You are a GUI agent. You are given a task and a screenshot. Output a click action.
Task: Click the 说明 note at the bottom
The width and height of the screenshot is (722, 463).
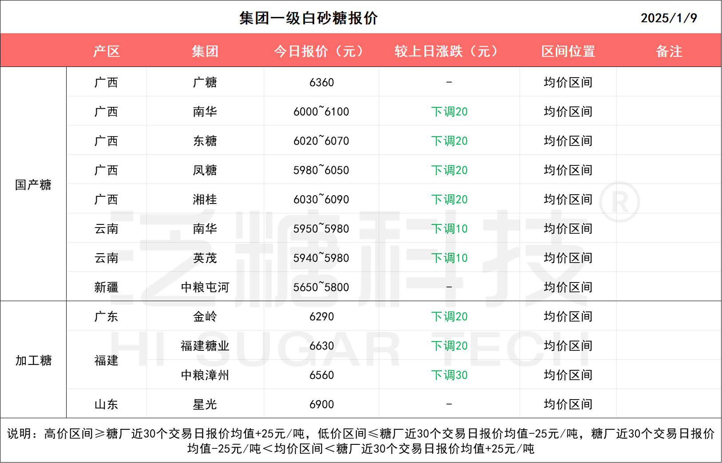coord(361,441)
